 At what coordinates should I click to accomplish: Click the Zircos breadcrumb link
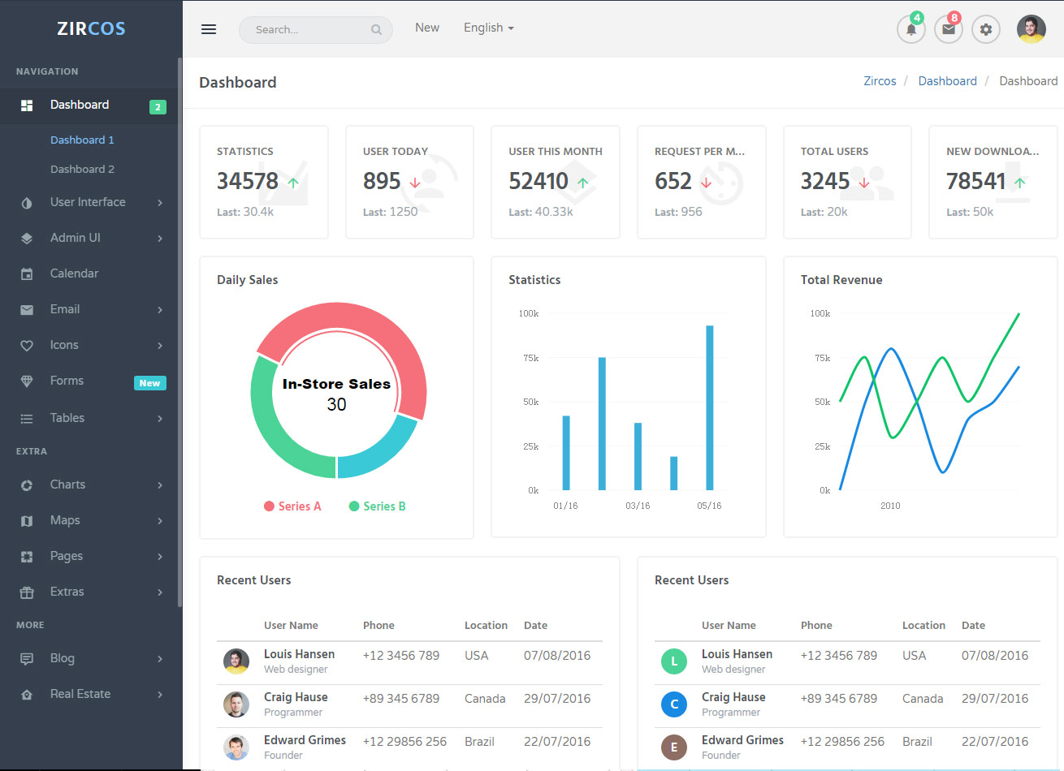pyautogui.click(x=880, y=81)
